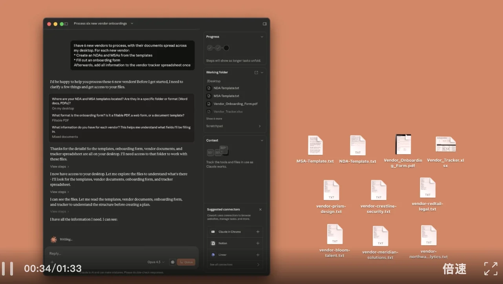The width and height of the screenshot is (503, 284).
Task: Click the Queue button
Action: [186, 262]
